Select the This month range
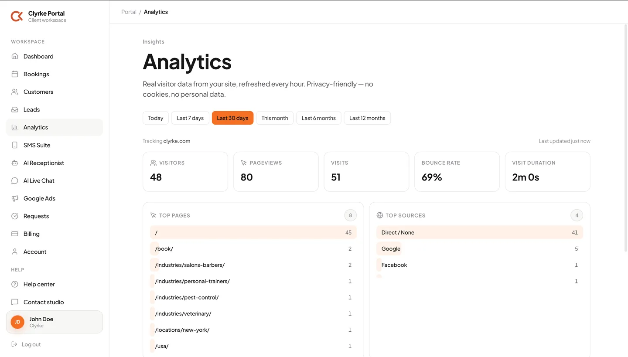Viewport: 628px width, 357px height. pyautogui.click(x=275, y=118)
